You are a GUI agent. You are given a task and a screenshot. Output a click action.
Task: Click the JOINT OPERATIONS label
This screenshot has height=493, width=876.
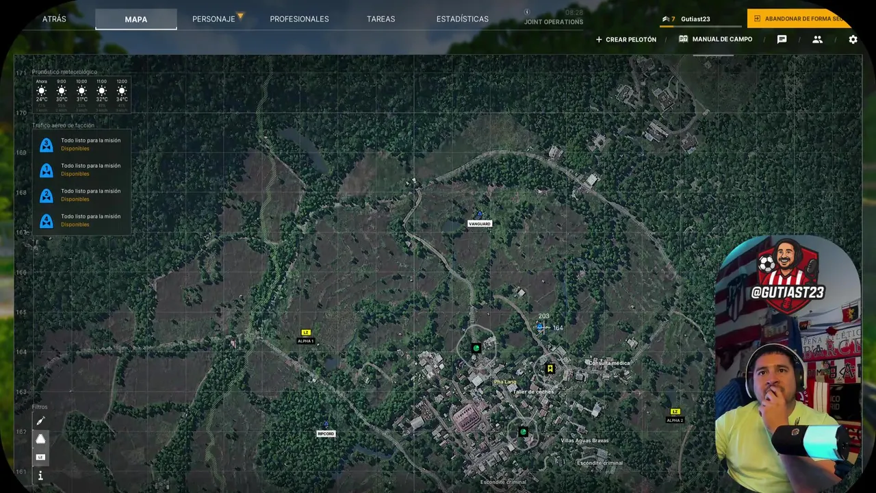click(554, 22)
